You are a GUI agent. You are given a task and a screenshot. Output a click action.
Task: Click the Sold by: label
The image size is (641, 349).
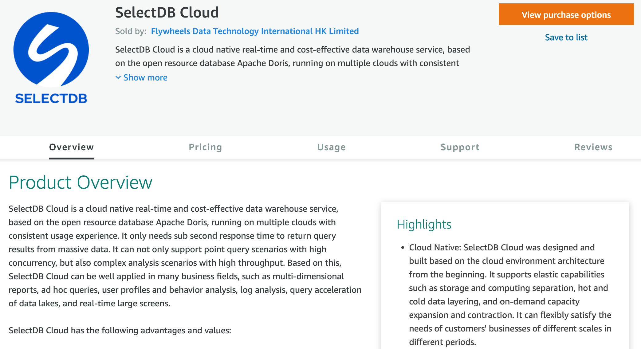(131, 31)
